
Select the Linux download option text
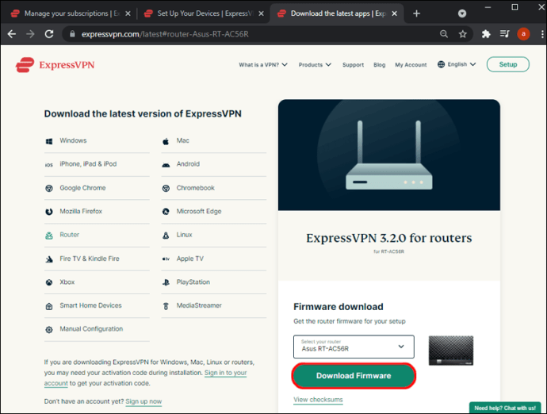click(184, 235)
